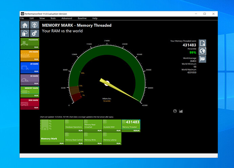Click the 431483 score value
This screenshot has width=234, height=168.
click(x=189, y=45)
